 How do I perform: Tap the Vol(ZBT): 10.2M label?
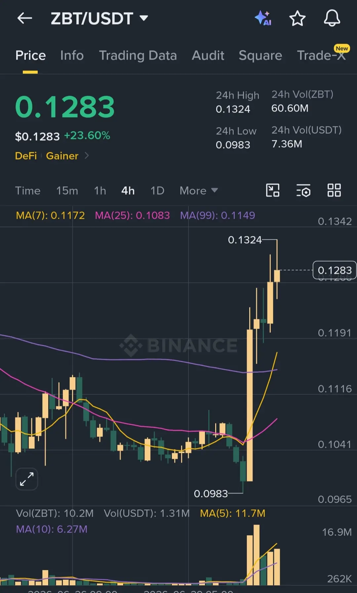coord(55,513)
